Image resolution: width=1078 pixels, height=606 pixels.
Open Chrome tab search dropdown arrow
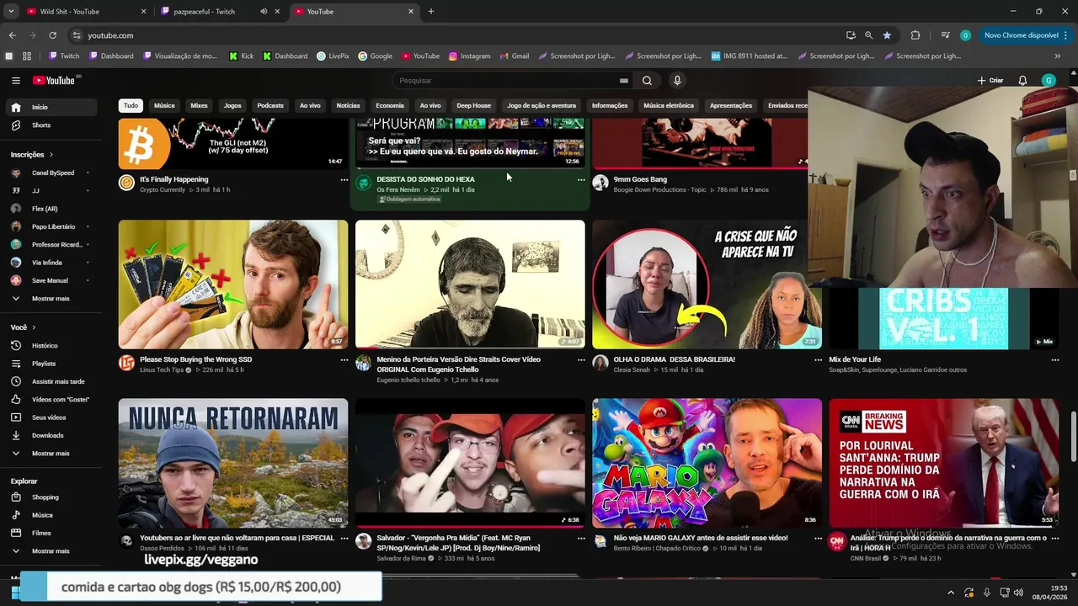click(x=11, y=12)
